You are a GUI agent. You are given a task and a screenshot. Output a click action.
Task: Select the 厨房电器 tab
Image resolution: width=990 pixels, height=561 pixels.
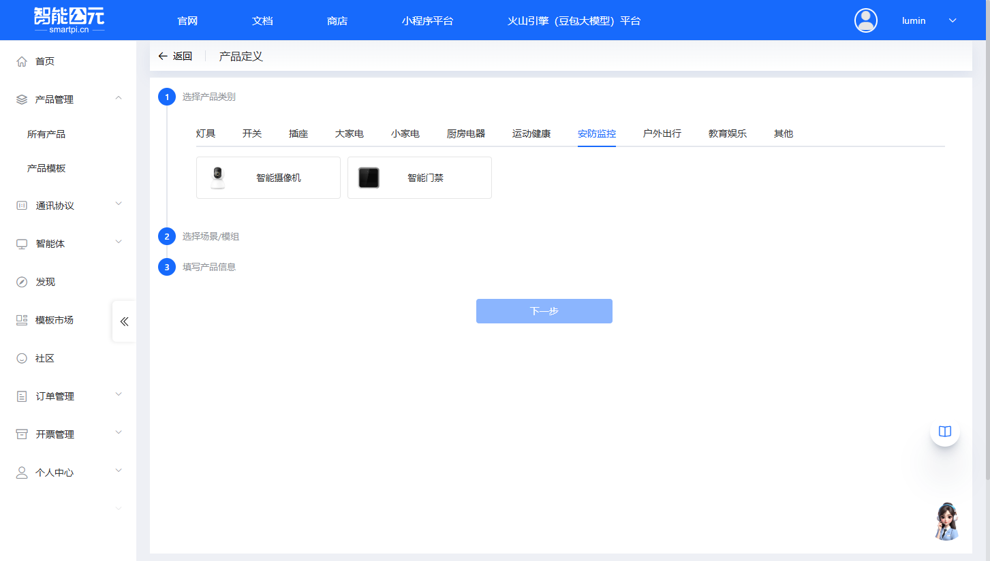(466, 133)
